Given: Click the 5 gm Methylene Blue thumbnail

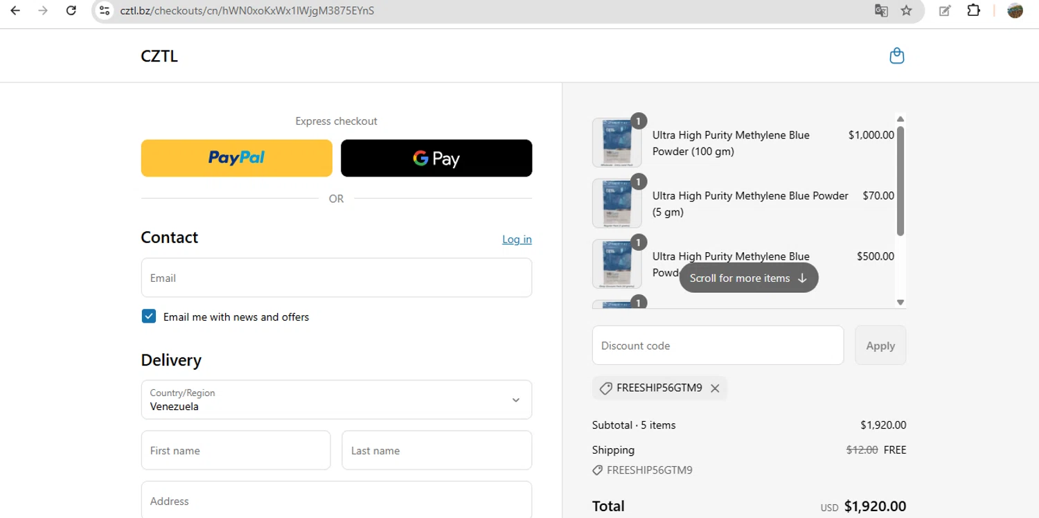Looking at the screenshot, I should click(616, 203).
